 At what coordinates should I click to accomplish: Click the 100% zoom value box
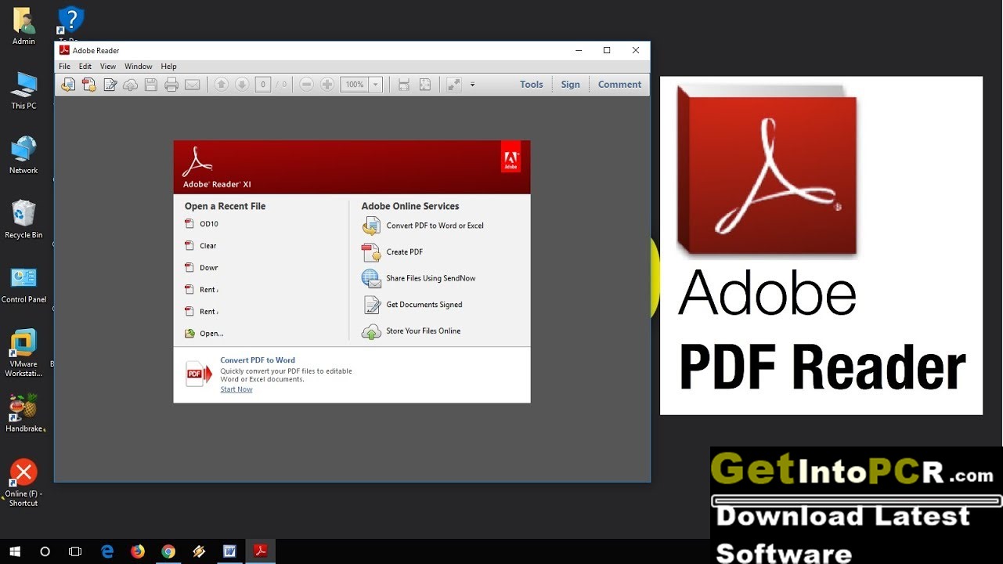[355, 85]
